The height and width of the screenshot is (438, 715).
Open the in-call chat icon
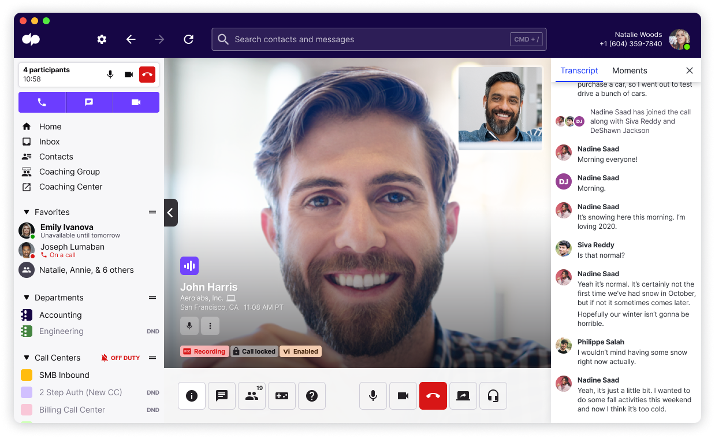(x=222, y=396)
